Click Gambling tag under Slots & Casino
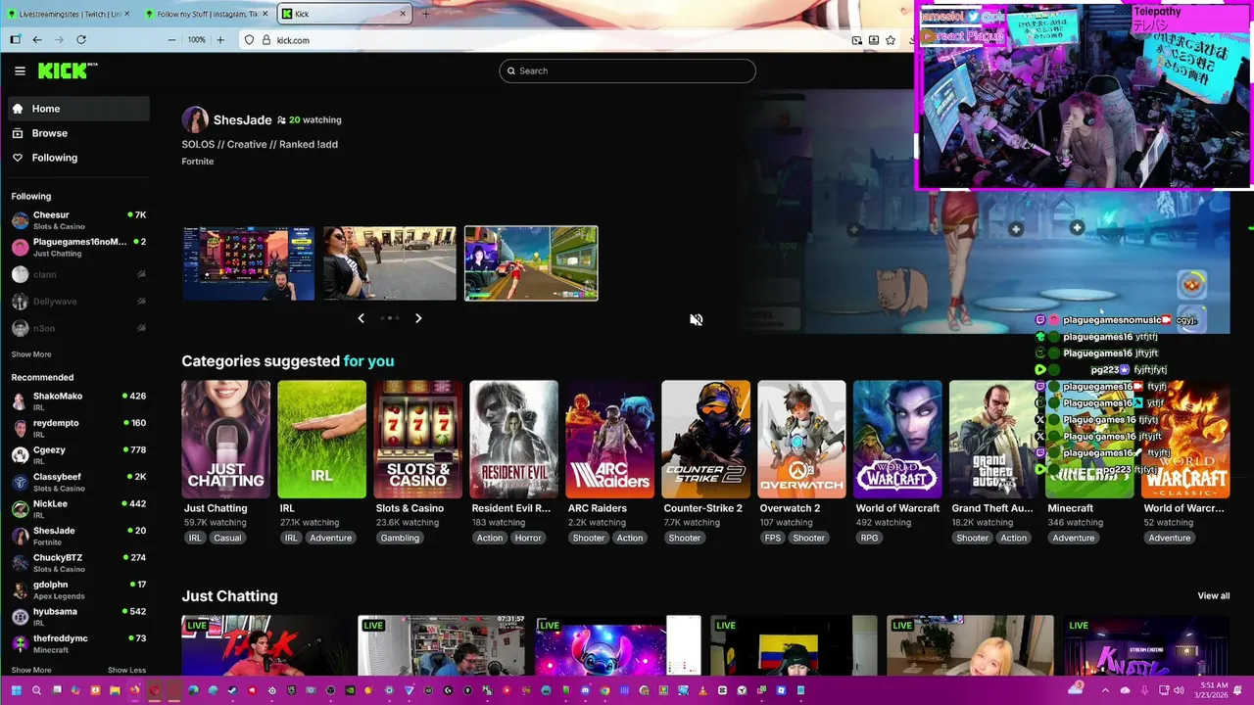This screenshot has height=705, width=1254. (x=400, y=538)
